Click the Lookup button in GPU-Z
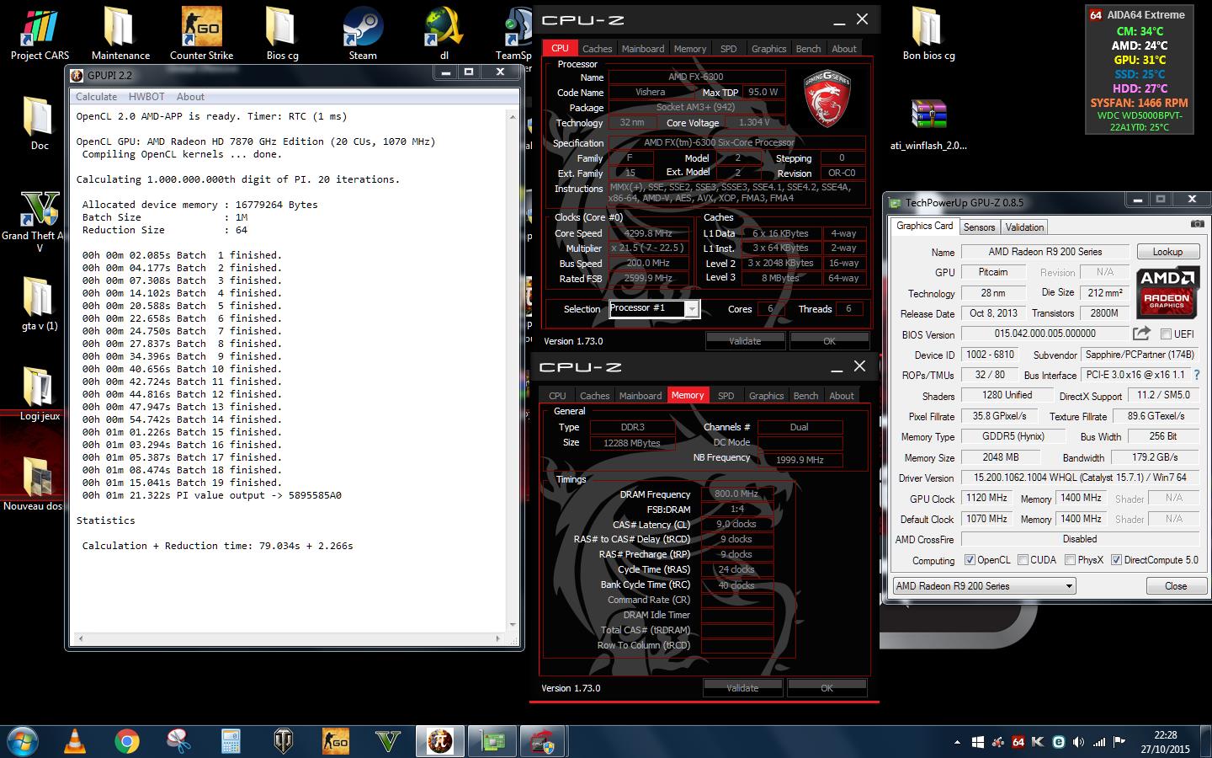The width and height of the screenshot is (1212, 758). [x=1167, y=252]
